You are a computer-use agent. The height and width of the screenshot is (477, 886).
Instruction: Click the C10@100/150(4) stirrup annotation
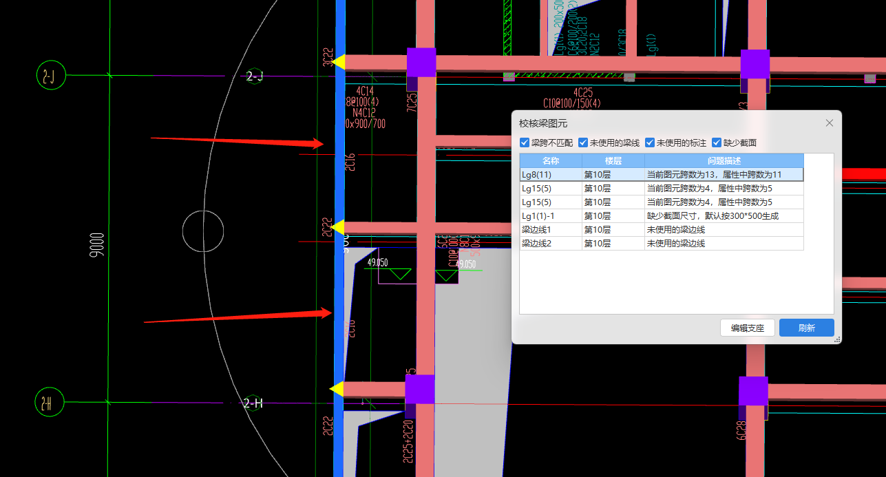[x=572, y=103]
